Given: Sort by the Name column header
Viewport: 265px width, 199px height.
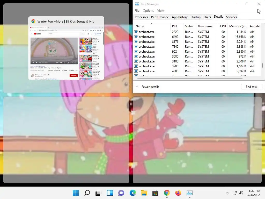Looking at the screenshot, I should tap(152, 26).
